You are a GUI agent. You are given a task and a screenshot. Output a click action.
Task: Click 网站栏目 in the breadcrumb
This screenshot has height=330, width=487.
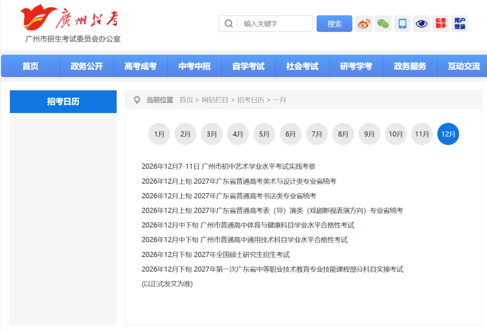coord(215,100)
